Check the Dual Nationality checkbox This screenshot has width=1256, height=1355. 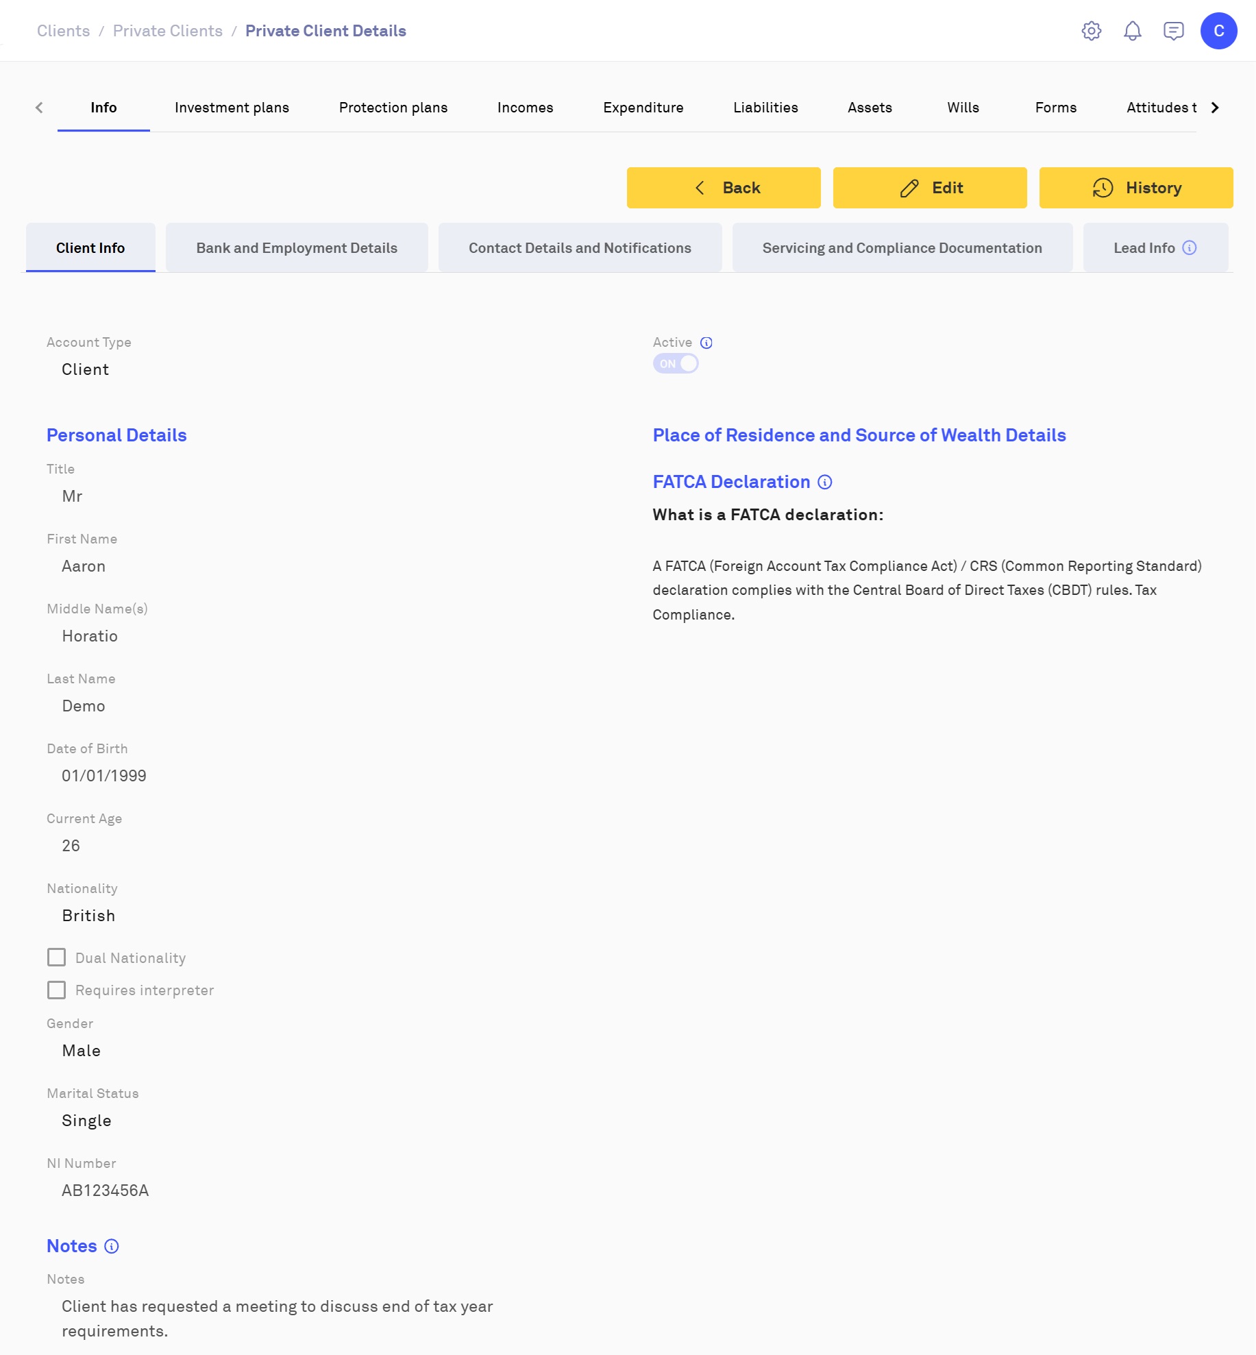(57, 957)
